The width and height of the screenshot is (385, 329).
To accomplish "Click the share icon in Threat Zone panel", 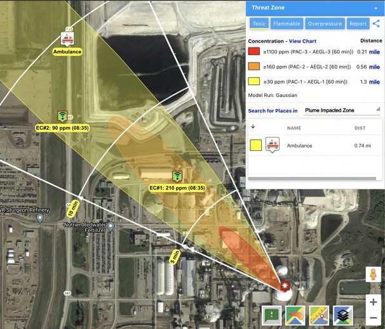I will [x=377, y=23].
